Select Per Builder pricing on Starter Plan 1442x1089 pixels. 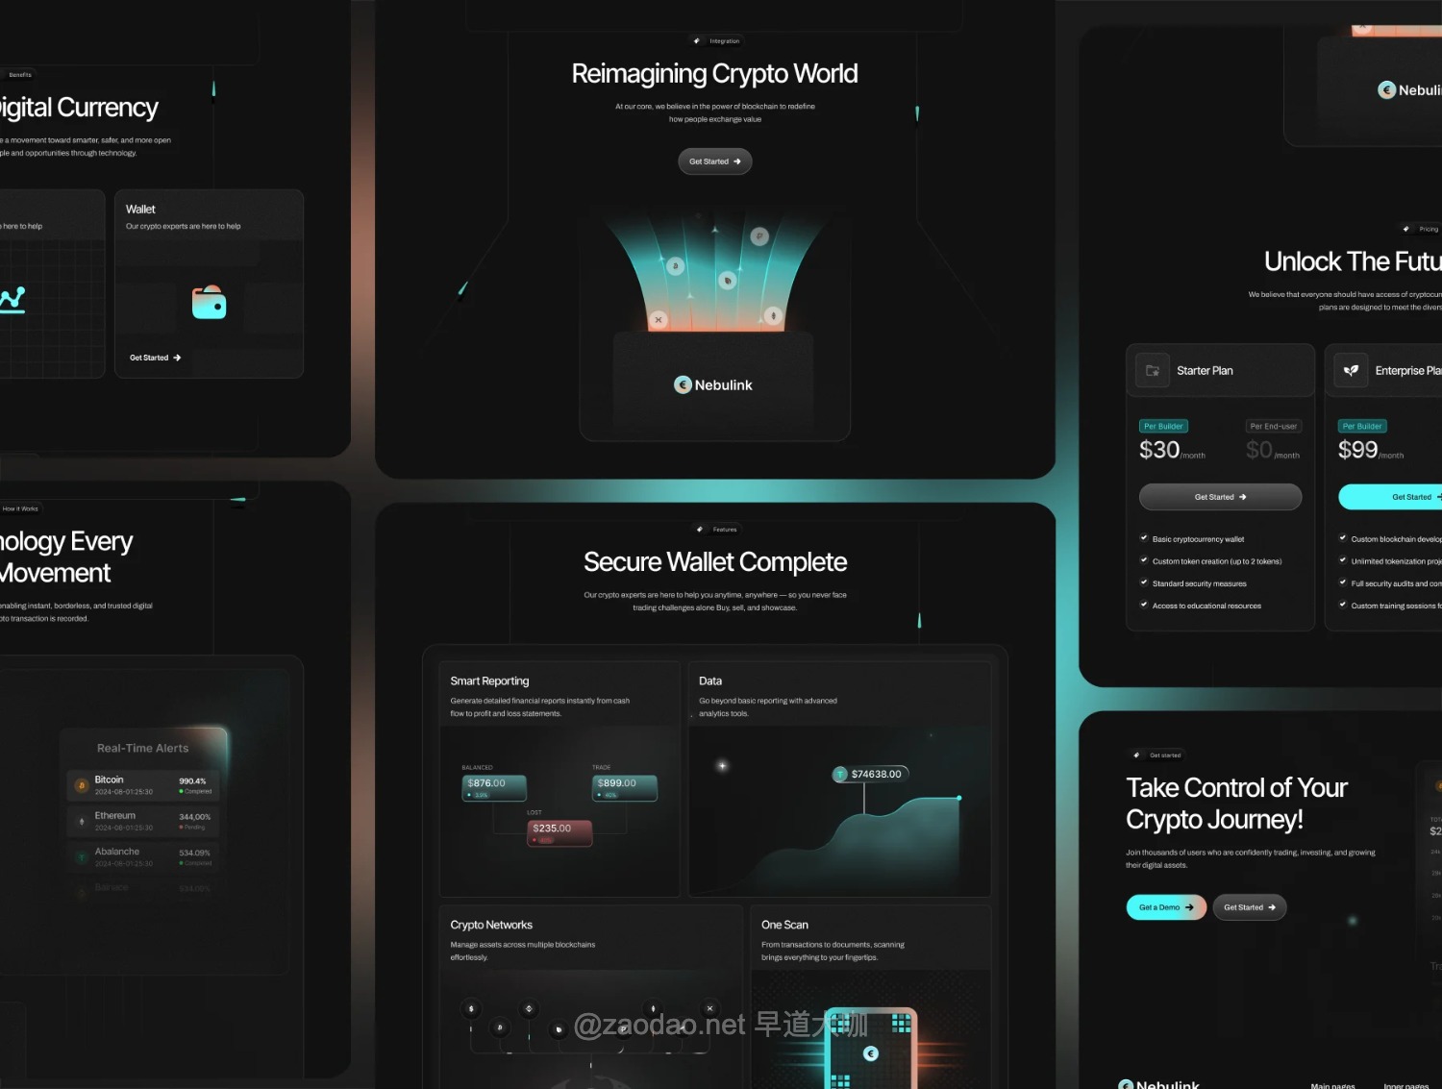pos(1164,426)
